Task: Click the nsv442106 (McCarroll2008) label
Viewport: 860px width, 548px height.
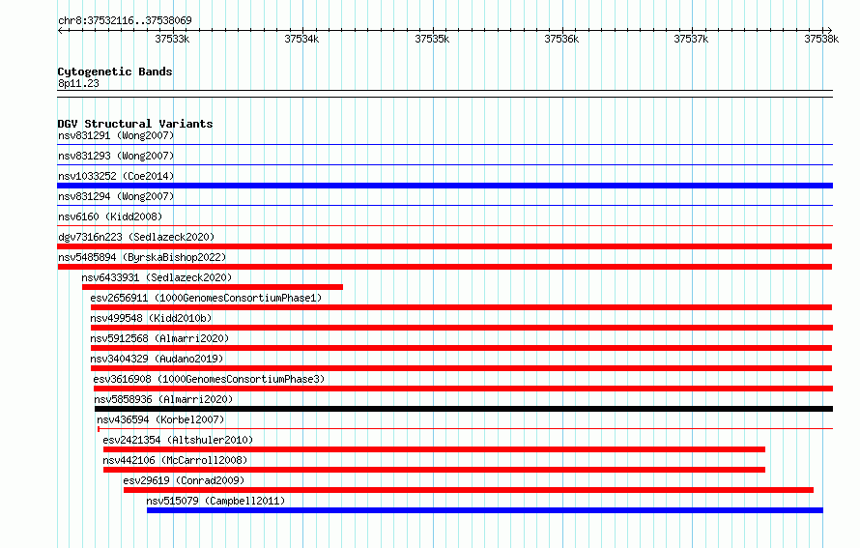Action: [x=176, y=460]
